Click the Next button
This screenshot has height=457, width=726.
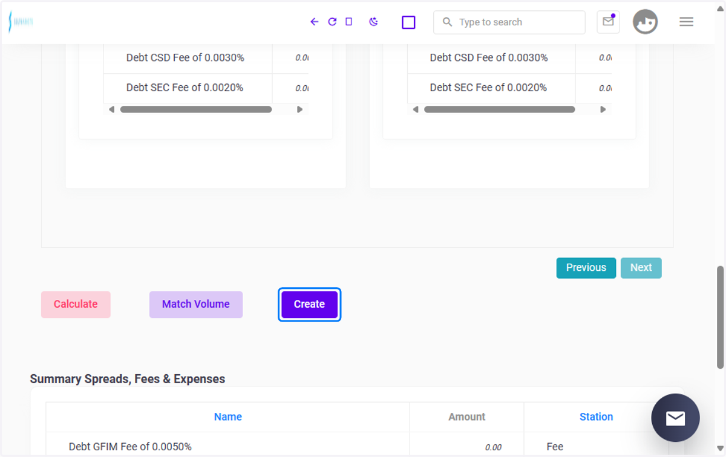tap(641, 268)
